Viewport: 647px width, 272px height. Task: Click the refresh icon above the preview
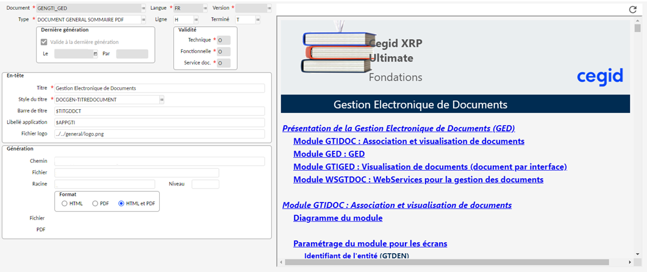point(632,10)
